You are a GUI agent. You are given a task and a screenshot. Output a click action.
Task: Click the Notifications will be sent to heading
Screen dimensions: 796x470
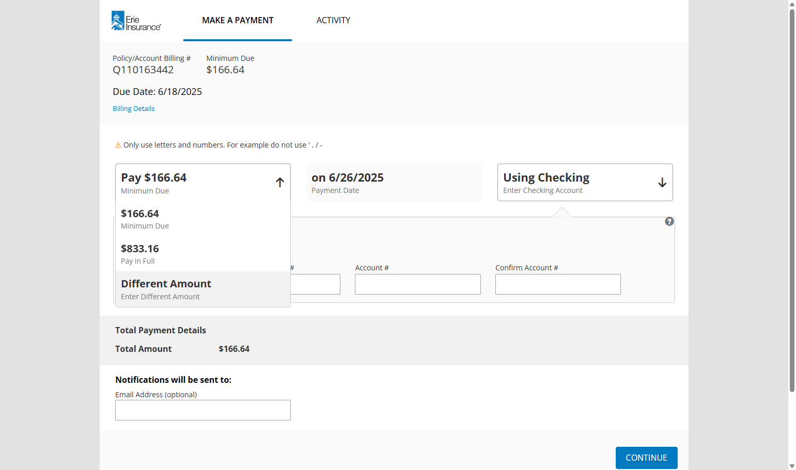173,380
